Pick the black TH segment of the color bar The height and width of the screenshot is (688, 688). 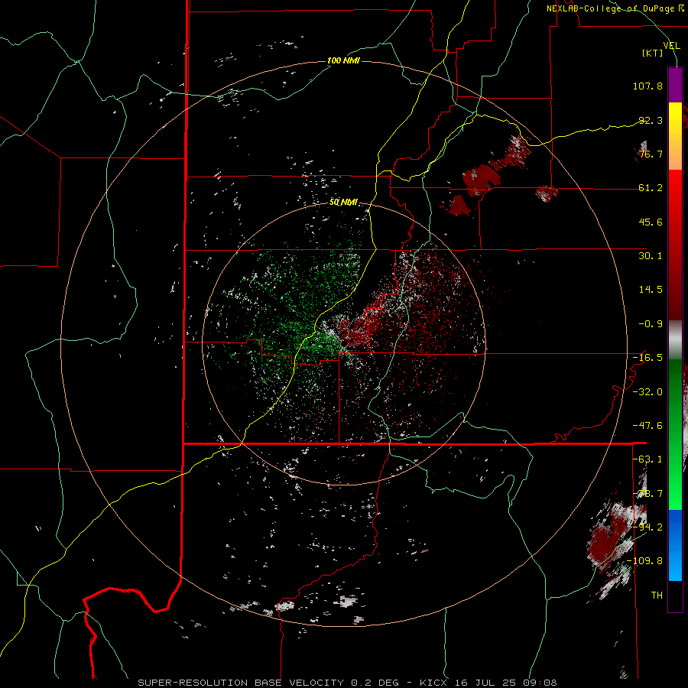pyautogui.click(x=675, y=596)
